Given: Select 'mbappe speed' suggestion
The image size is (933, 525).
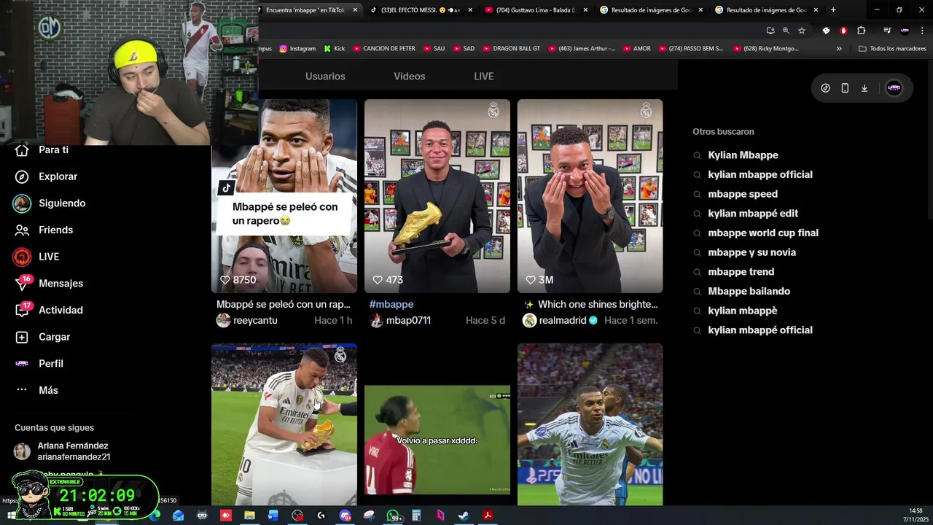Looking at the screenshot, I should 743,194.
